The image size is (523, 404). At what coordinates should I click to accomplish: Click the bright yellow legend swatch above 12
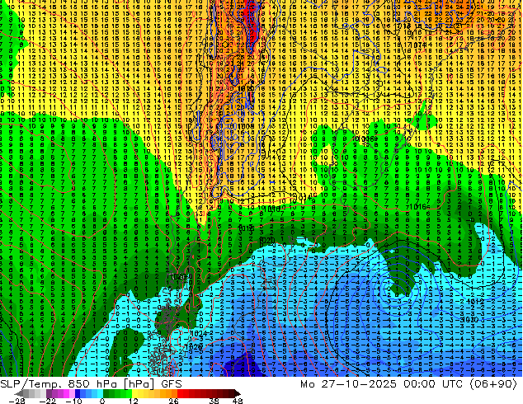click(x=134, y=393)
